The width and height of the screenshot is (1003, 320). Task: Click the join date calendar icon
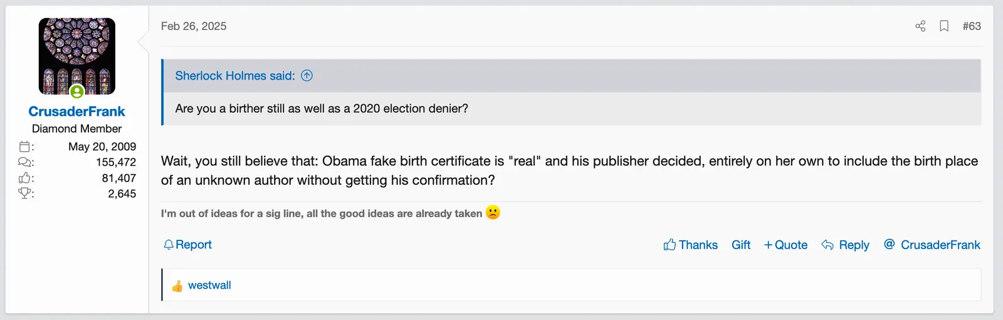(x=25, y=147)
